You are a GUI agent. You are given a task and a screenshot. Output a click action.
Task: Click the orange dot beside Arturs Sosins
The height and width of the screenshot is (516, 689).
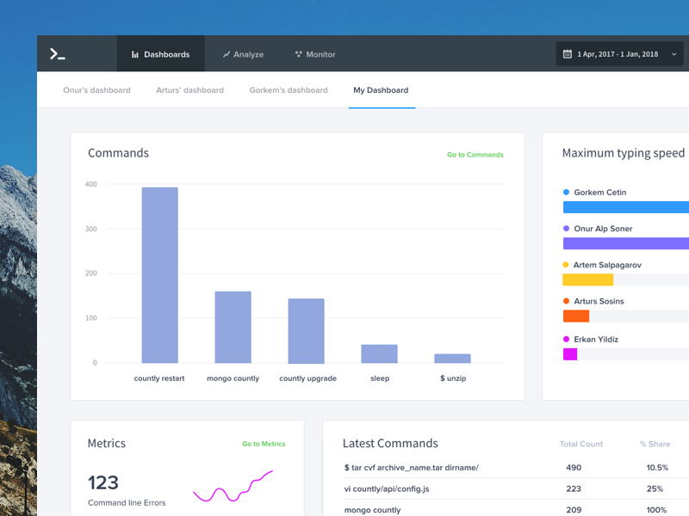(566, 301)
